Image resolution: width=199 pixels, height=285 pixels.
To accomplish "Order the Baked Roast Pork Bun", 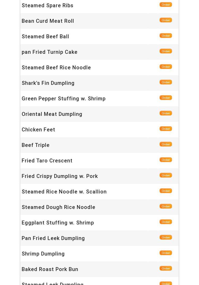I will click(x=166, y=268).
